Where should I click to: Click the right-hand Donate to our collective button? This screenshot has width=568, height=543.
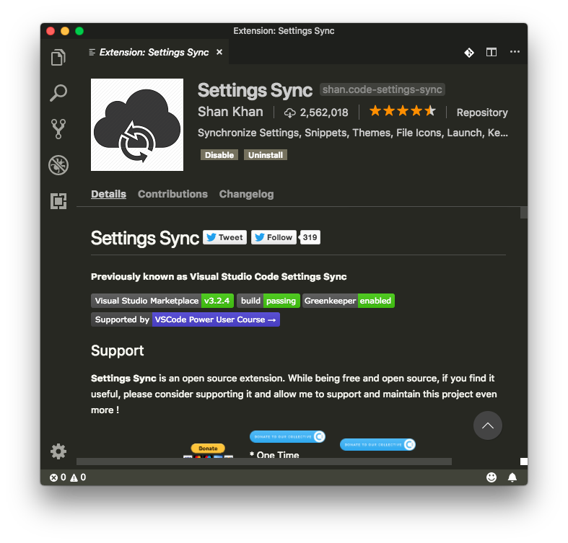pos(377,444)
